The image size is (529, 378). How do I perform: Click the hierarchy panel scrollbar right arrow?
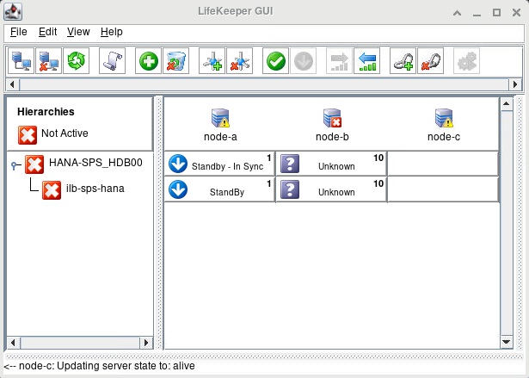145,343
